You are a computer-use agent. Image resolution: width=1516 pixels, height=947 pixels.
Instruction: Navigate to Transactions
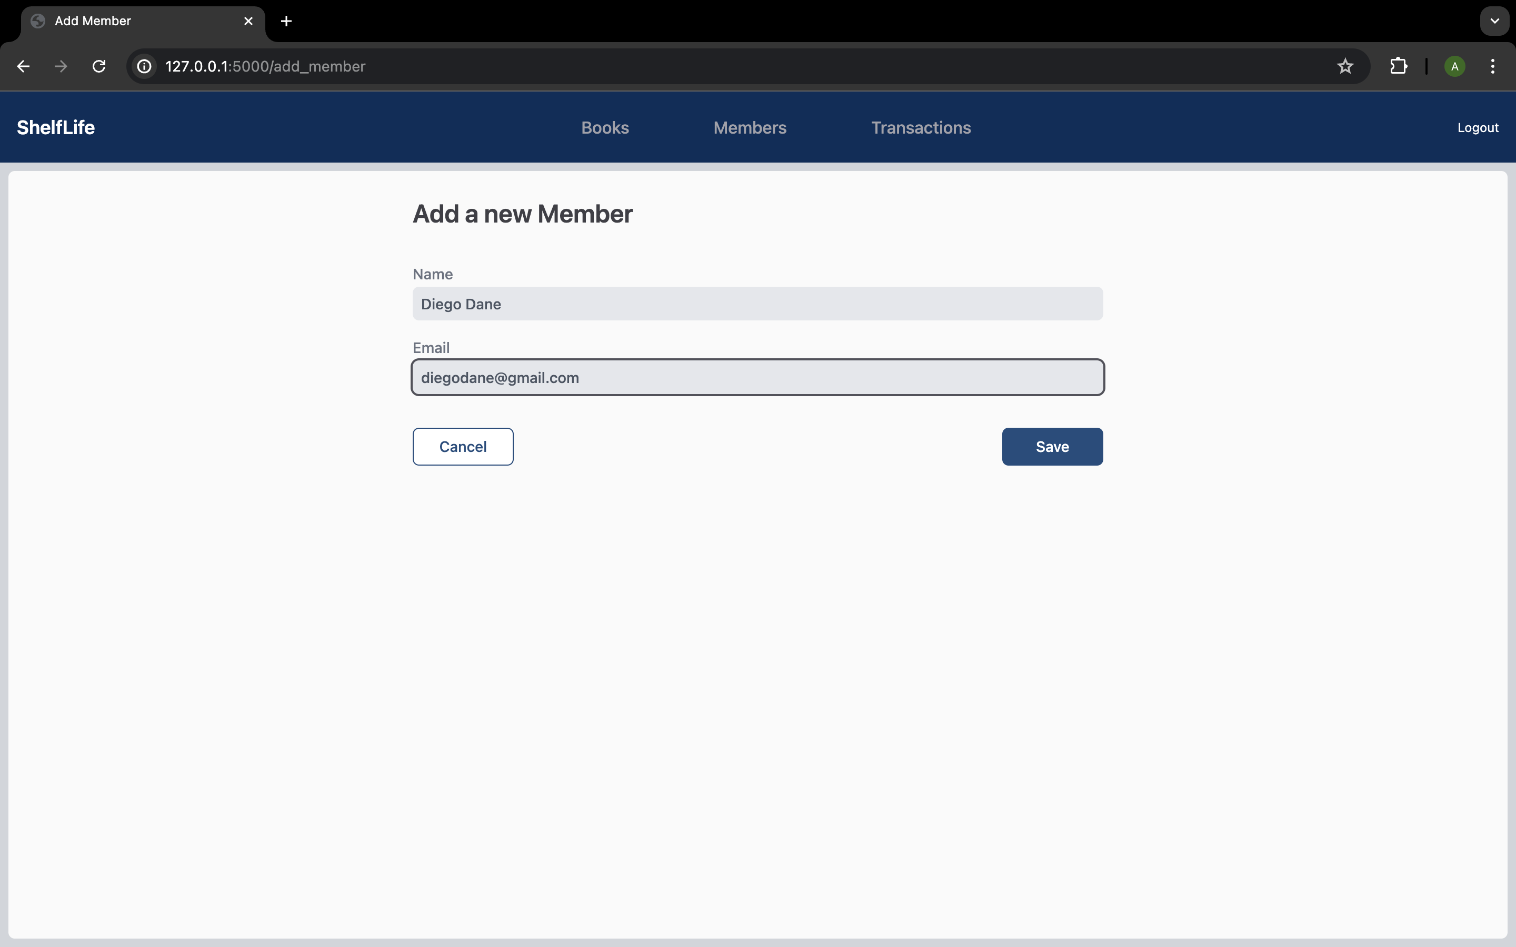(x=920, y=128)
